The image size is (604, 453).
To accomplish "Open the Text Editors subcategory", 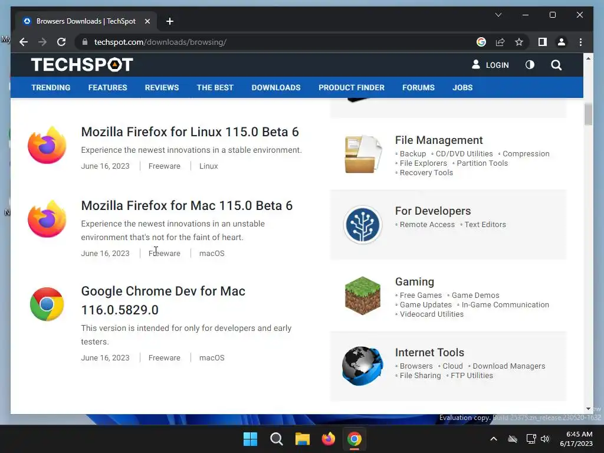I will tap(485, 225).
